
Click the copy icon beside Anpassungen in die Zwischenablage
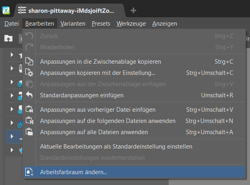coord(29,61)
